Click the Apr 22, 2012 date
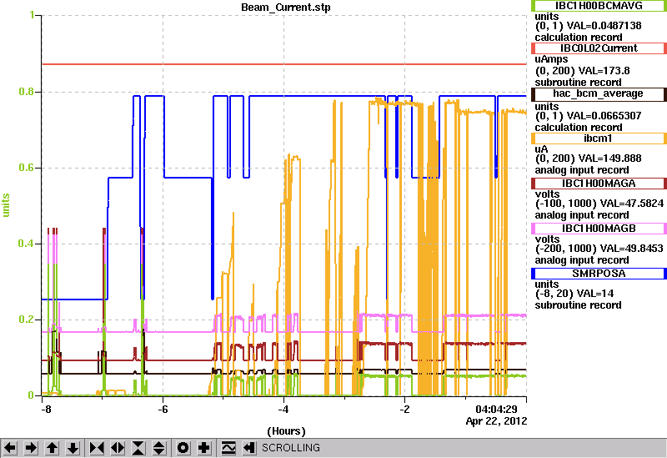 tap(496, 421)
